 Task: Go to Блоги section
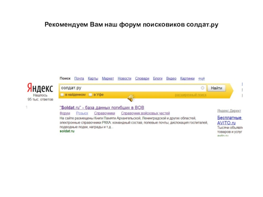point(158,78)
